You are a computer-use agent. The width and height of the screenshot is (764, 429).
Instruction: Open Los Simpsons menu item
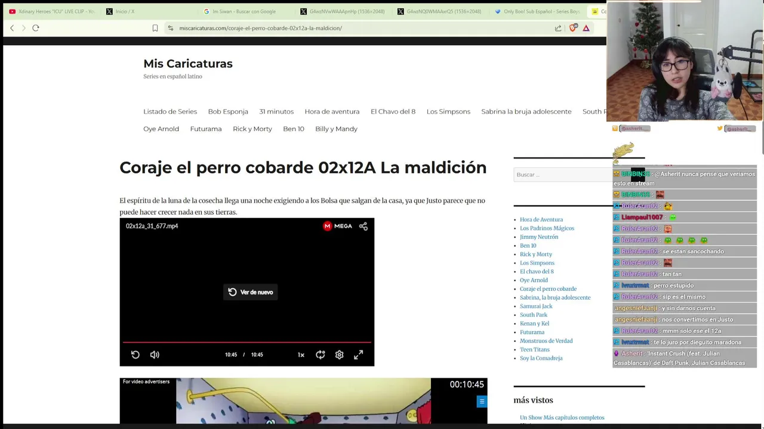[448, 111]
